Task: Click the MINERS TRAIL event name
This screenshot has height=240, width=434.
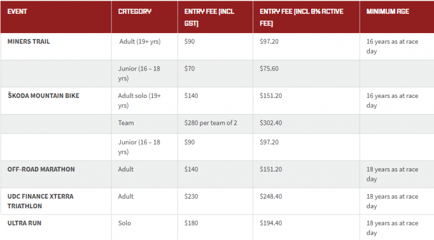Action: (29, 42)
